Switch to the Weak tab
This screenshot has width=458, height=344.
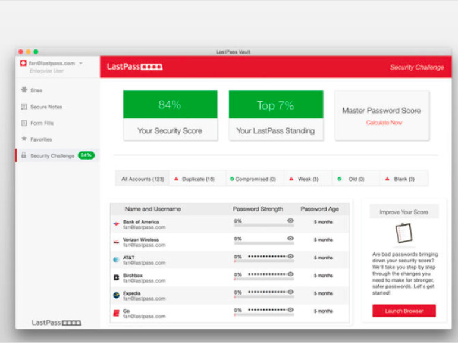(x=308, y=179)
